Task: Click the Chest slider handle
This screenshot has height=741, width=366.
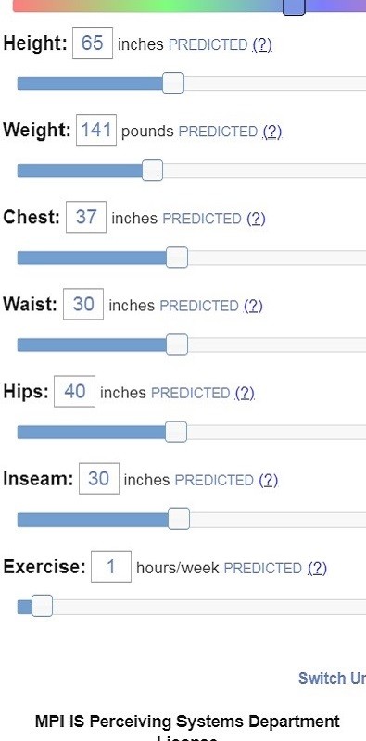Action: click(x=177, y=257)
